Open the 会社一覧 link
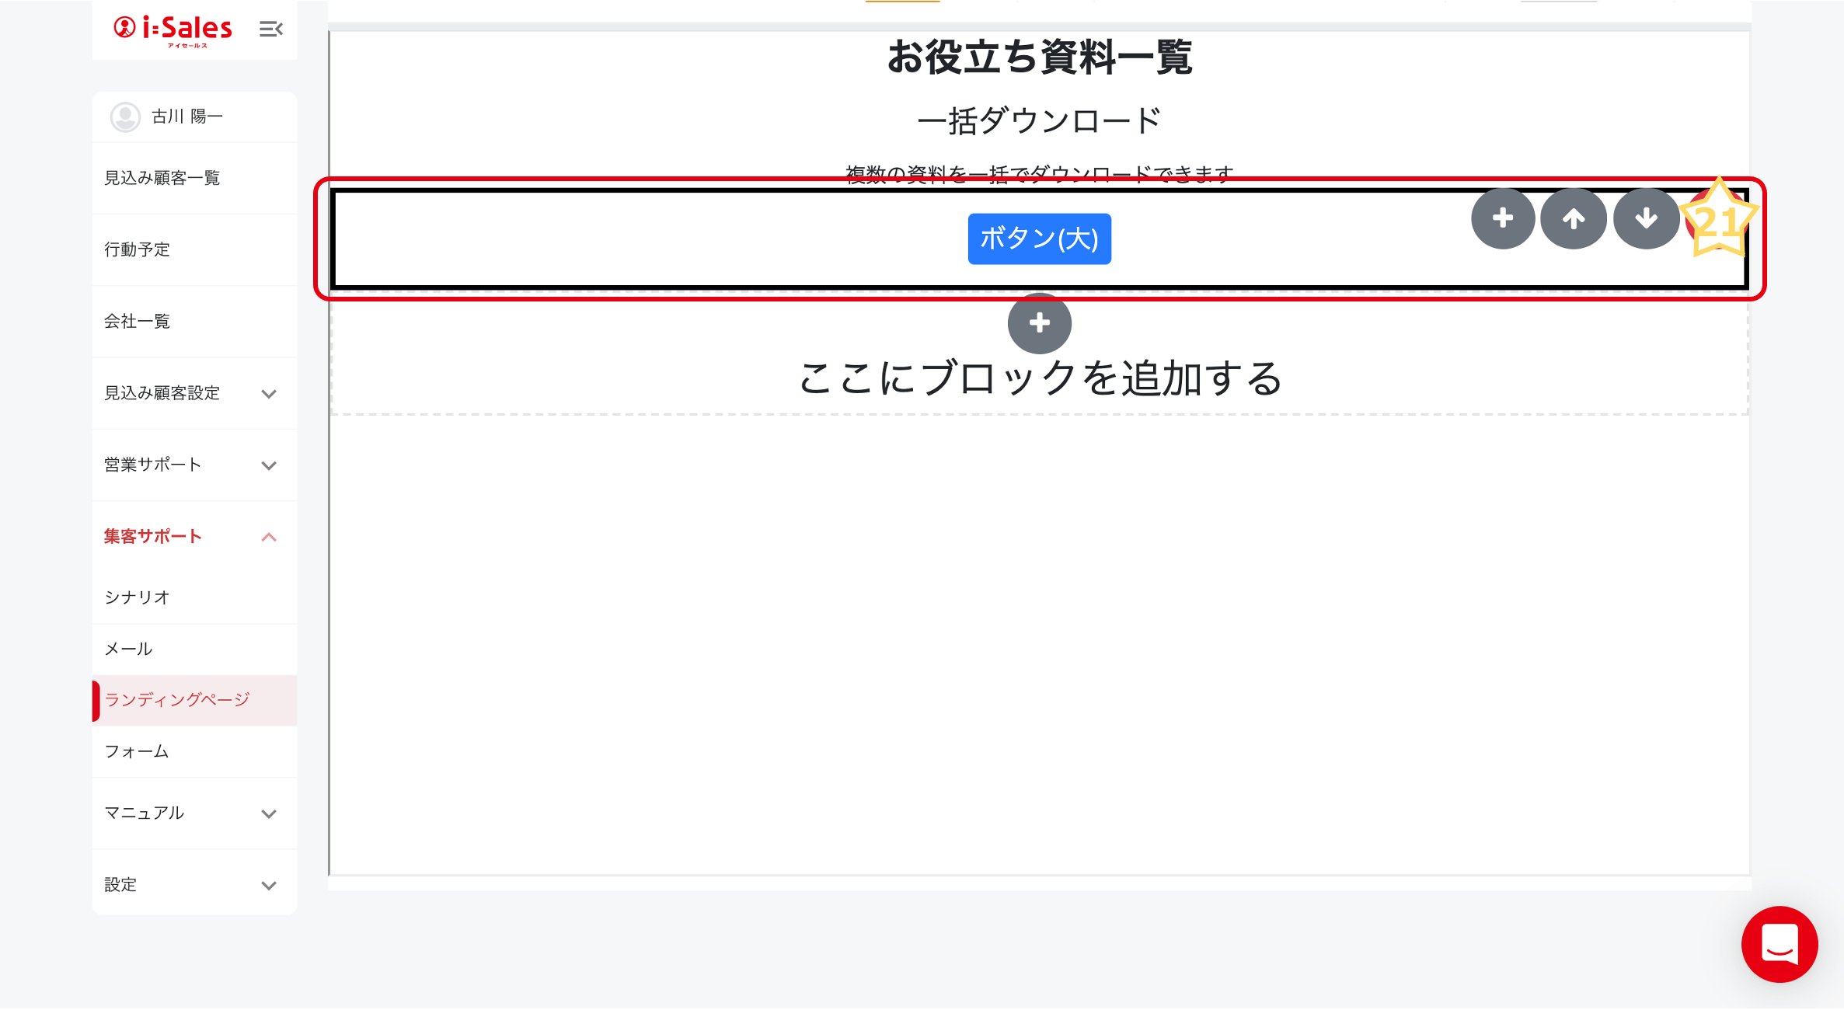Image resolution: width=1844 pixels, height=1010 pixels. pyautogui.click(x=137, y=321)
